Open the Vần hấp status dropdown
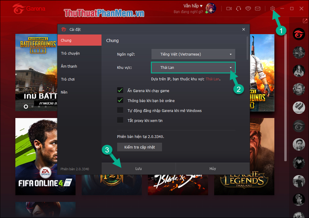Screen dimensions: 309x218 193,6
